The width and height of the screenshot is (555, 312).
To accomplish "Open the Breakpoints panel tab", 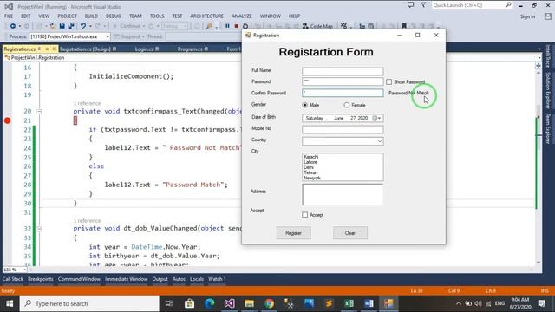I will pos(41,279).
